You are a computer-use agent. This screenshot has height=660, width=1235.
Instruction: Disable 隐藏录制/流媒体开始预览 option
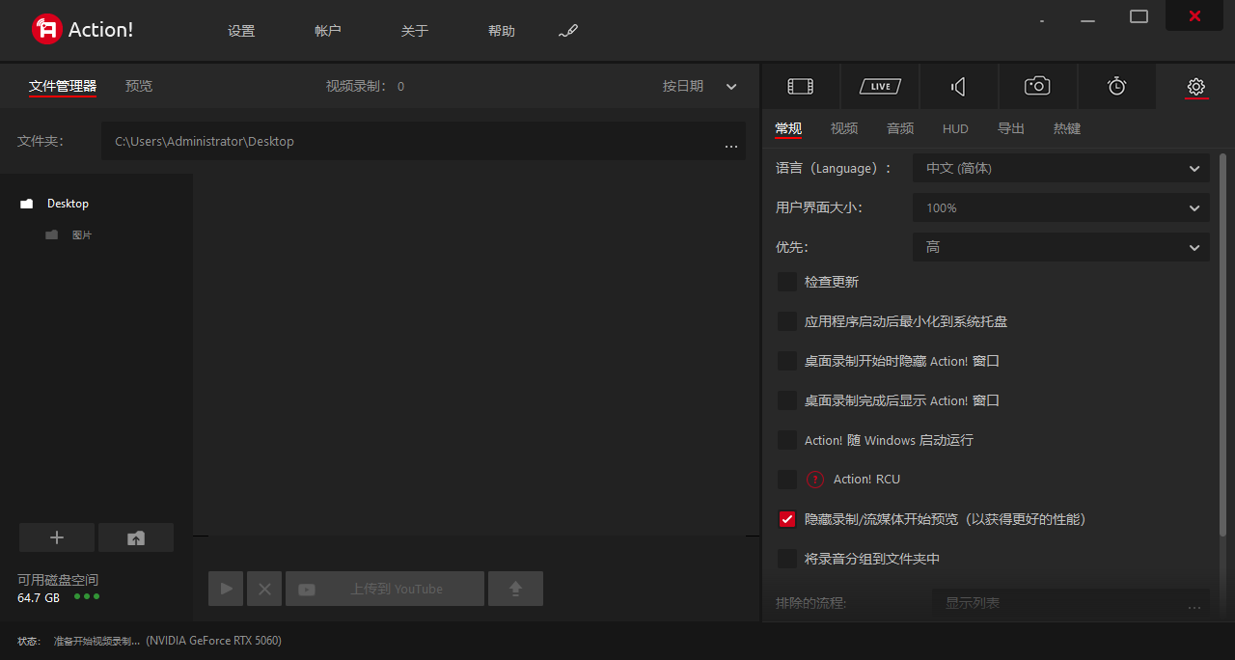(x=787, y=519)
